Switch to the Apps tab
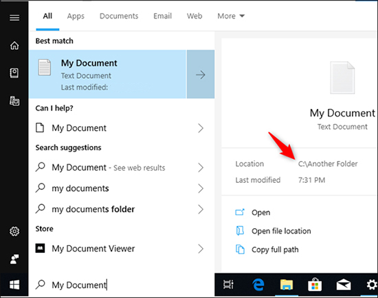 tap(76, 16)
